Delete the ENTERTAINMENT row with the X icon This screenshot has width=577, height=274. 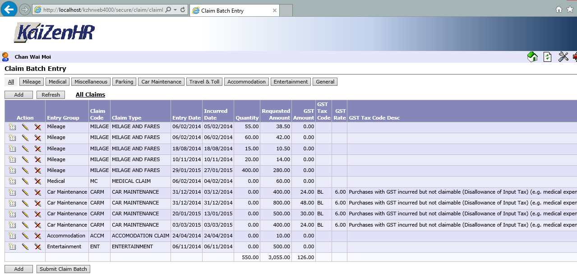tap(37, 246)
